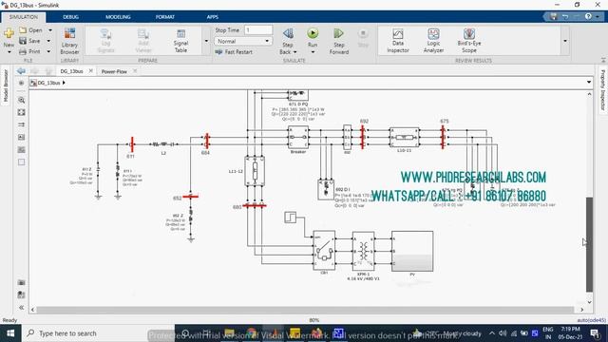The height and width of the screenshot is (342, 608).
Task: Open the APPS ribbon tab
Action: coord(213,17)
